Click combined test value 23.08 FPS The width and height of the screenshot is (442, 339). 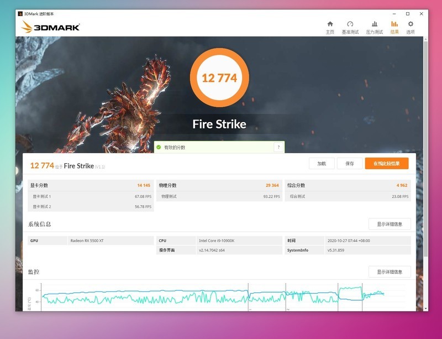400,196
